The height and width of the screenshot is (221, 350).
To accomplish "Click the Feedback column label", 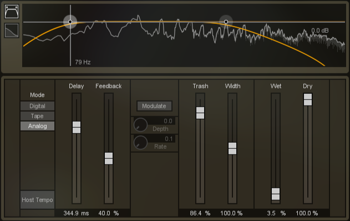I will [x=109, y=86].
